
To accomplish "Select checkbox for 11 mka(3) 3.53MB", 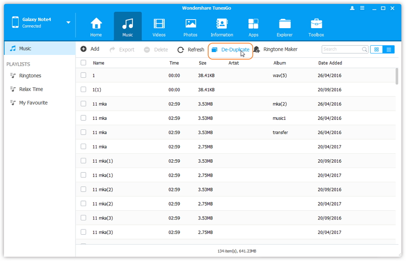I will pos(84,218).
